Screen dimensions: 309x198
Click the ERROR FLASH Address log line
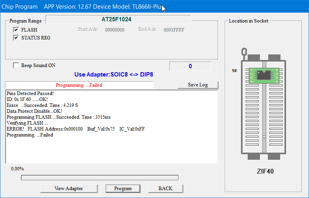point(76,129)
